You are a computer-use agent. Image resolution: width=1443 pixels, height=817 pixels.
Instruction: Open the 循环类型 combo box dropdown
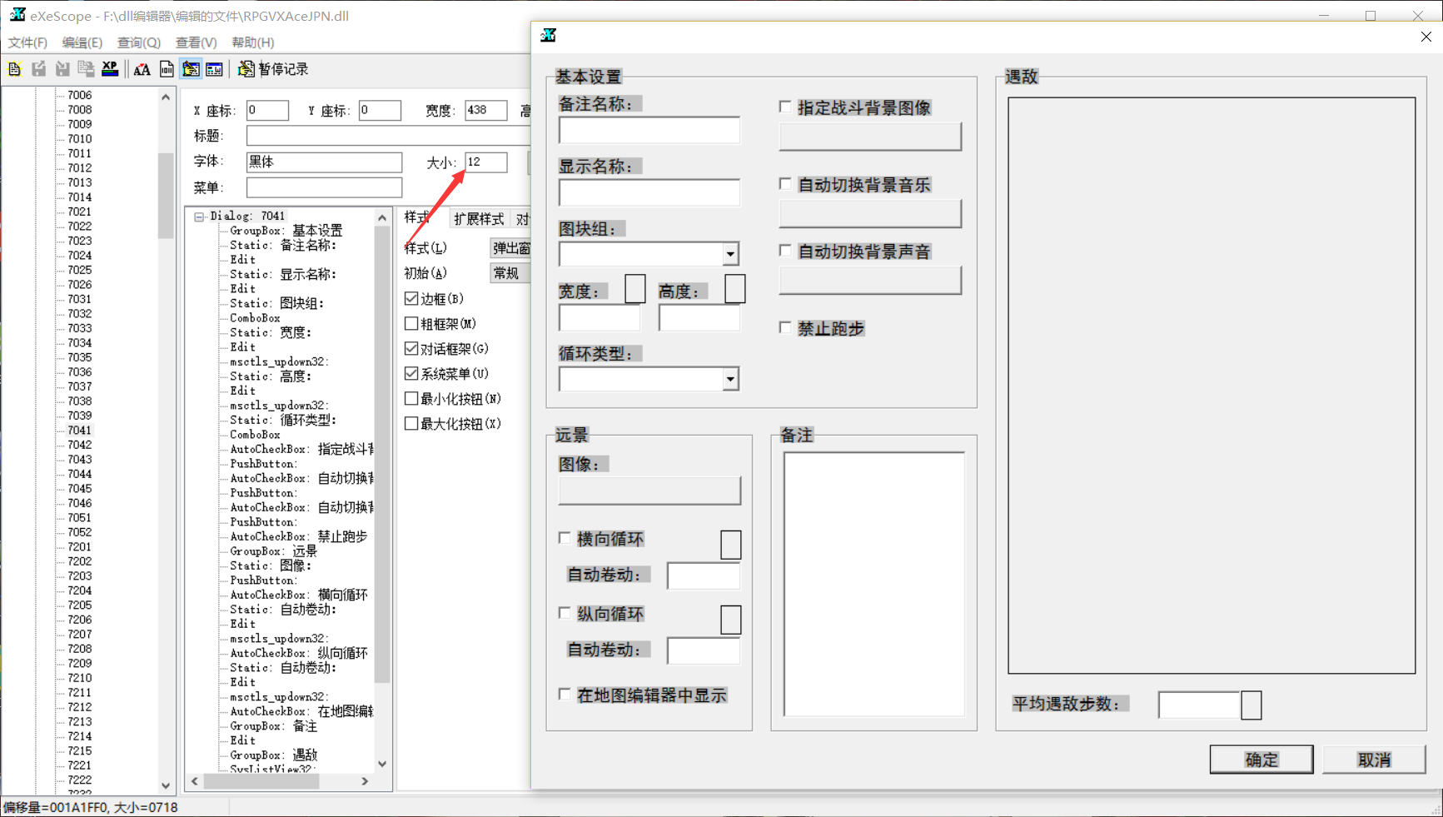(x=729, y=380)
